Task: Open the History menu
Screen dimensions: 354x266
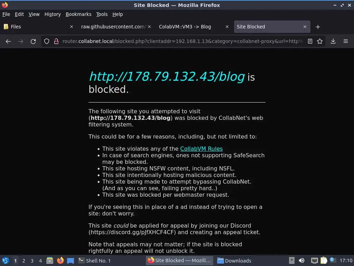Action: coord(53,14)
